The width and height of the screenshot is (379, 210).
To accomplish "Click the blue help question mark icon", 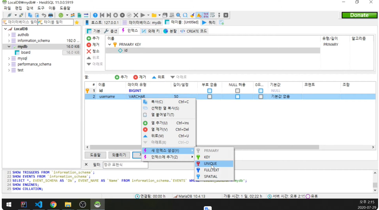I will point(95,15).
